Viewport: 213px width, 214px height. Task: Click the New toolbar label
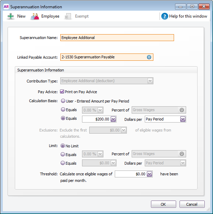pos(21,16)
